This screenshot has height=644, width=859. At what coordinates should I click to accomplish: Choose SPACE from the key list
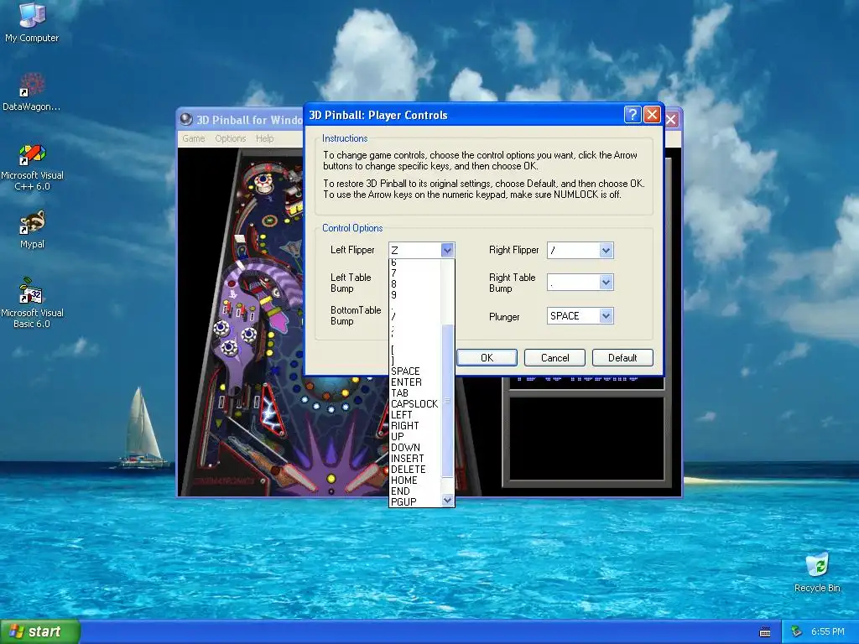(x=414, y=371)
